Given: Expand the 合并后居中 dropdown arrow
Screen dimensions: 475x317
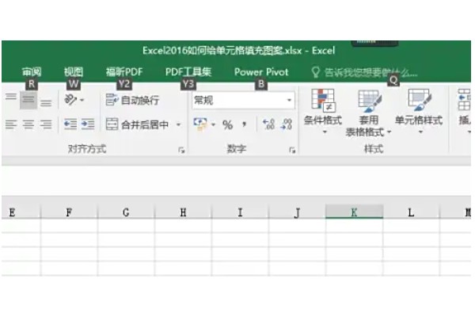Looking at the screenshot, I should click(x=179, y=124).
